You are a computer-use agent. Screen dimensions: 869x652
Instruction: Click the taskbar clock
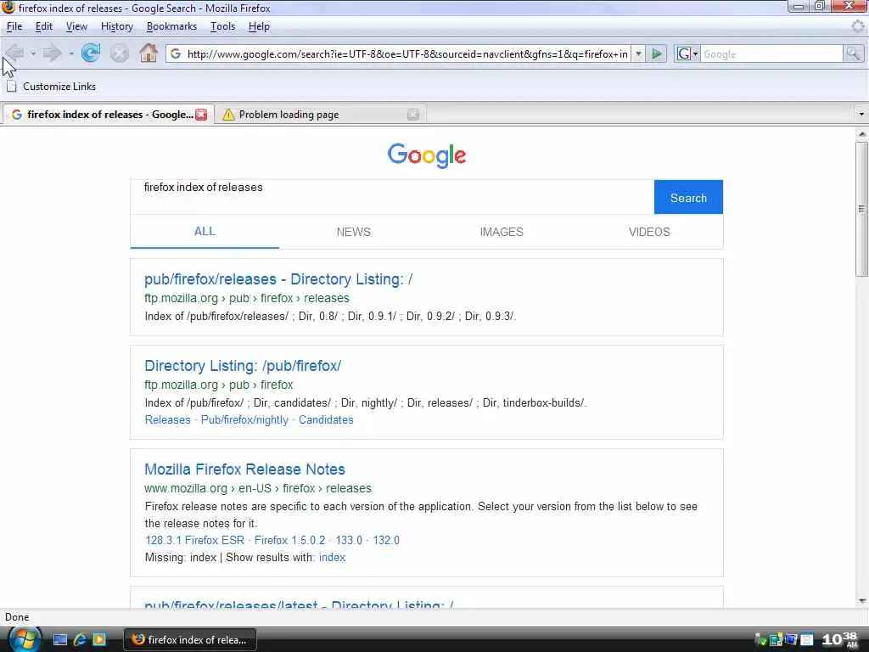(839, 640)
